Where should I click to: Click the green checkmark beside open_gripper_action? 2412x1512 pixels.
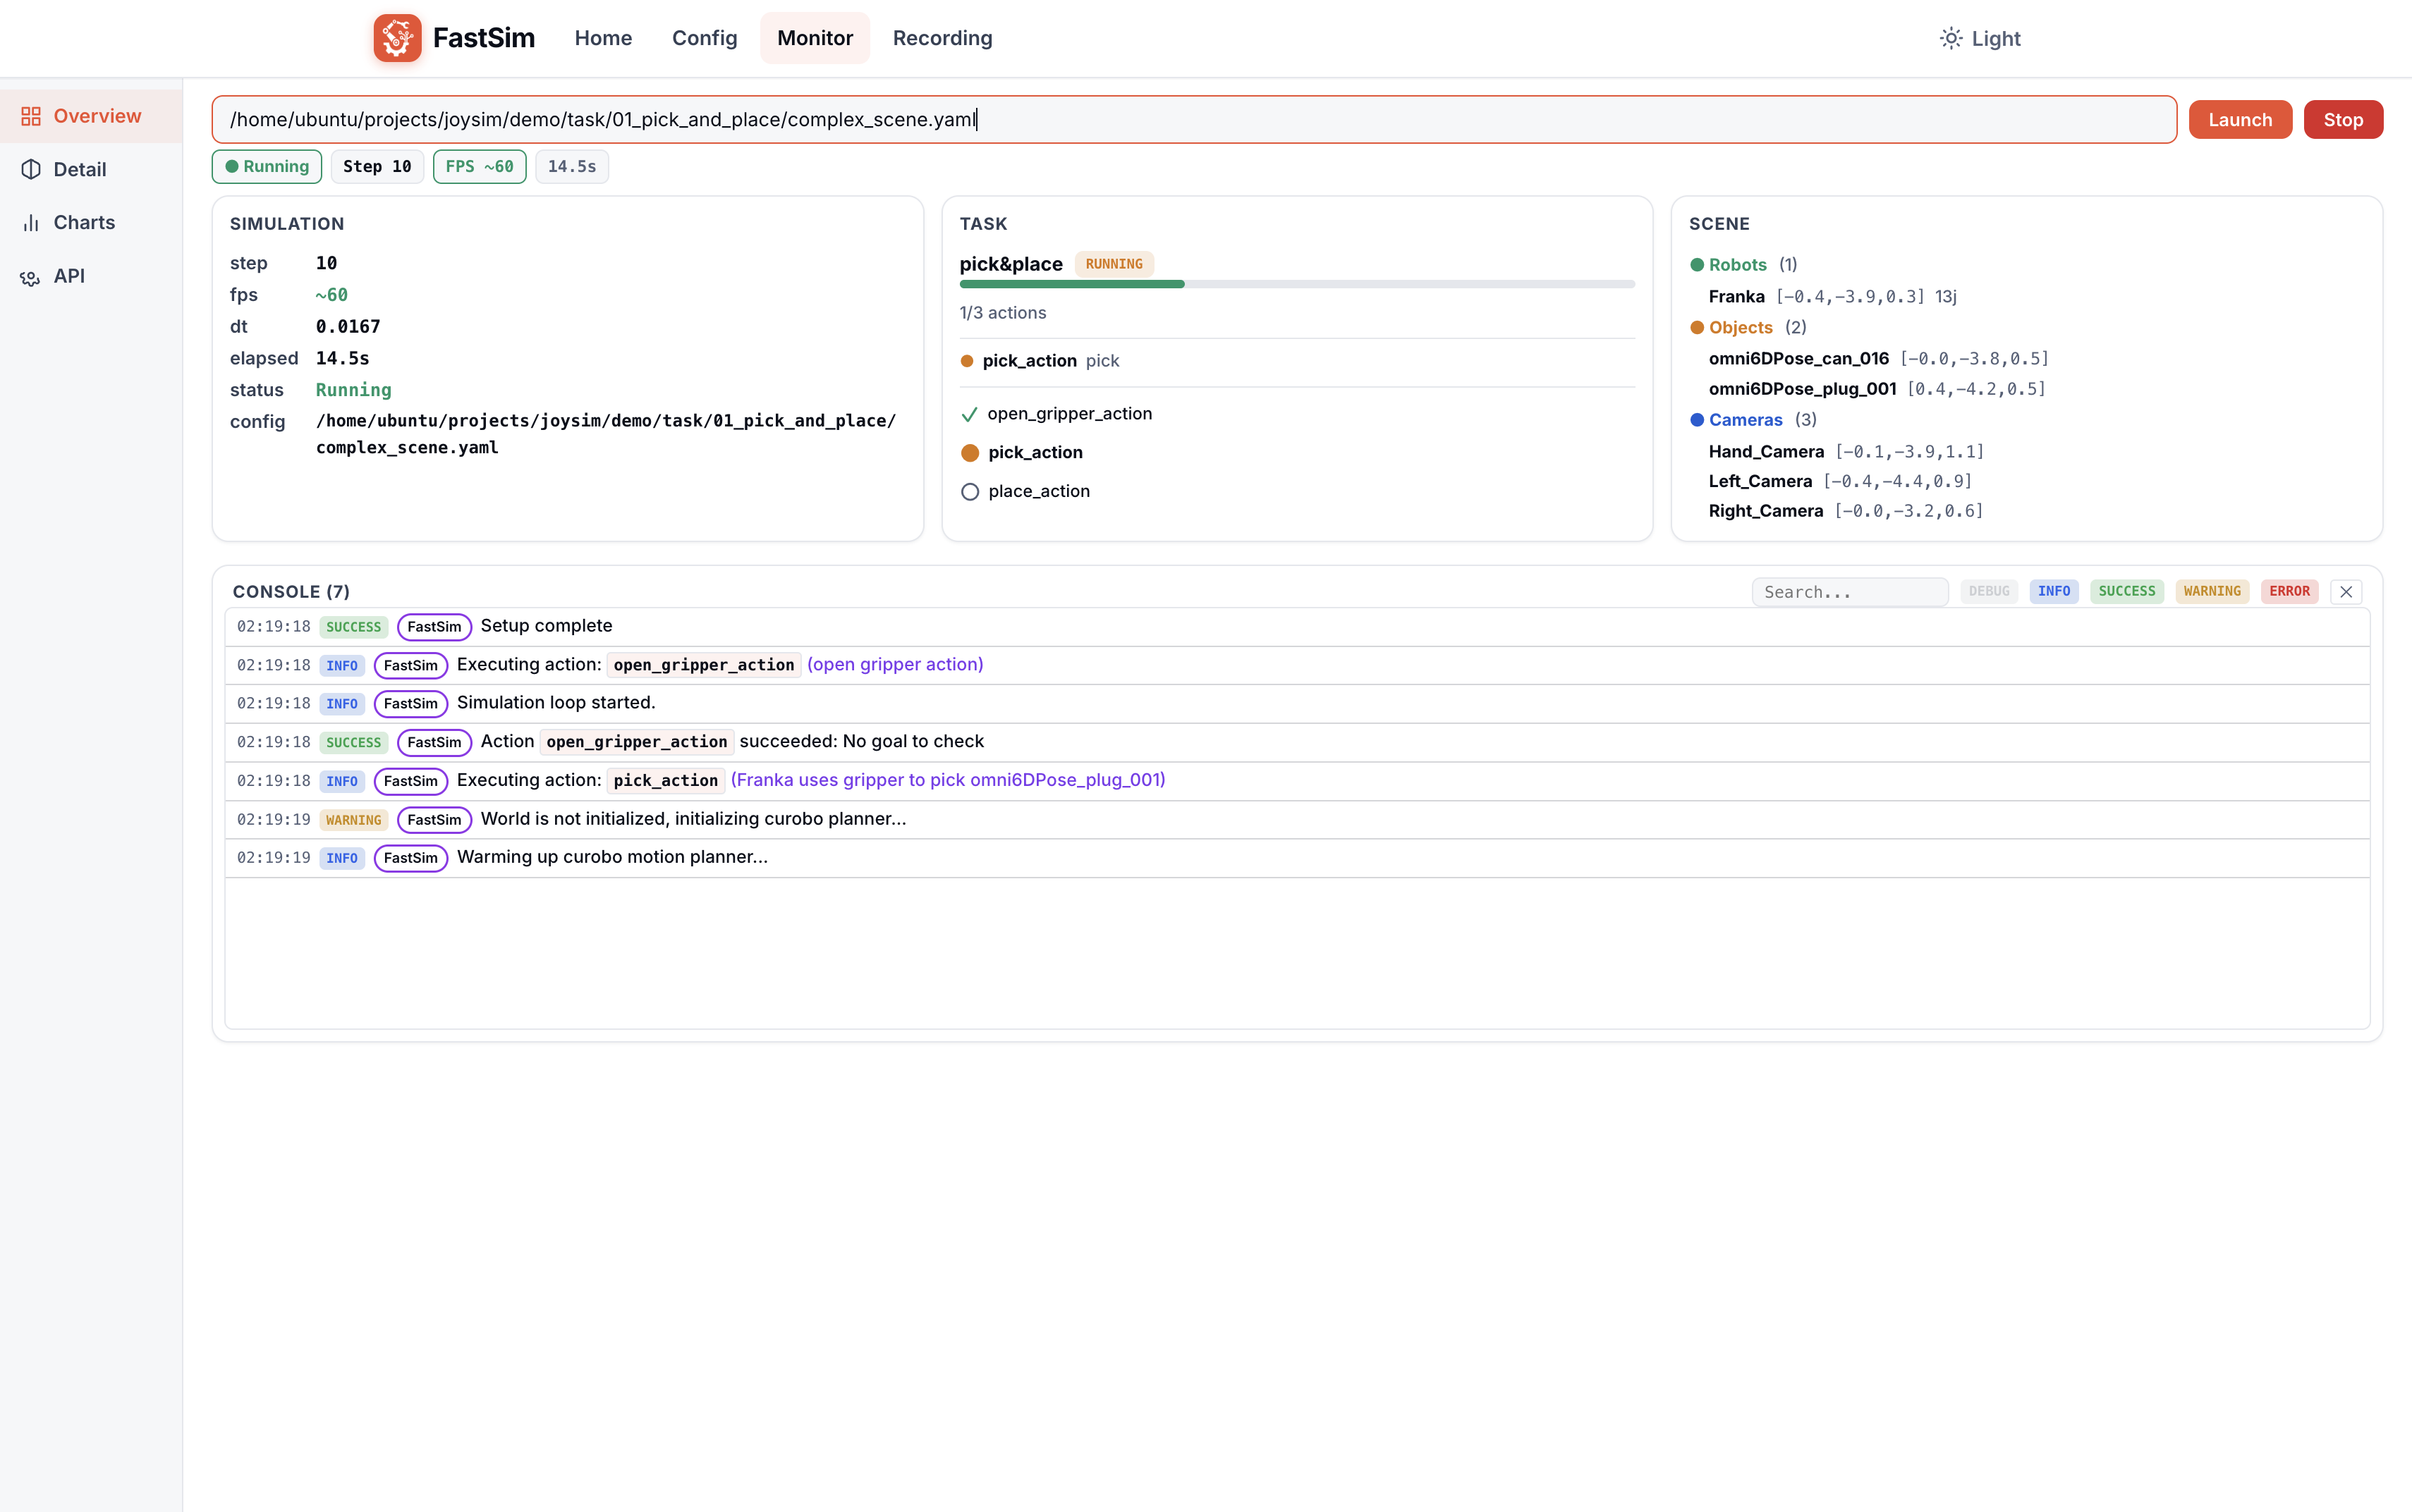pos(968,414)
